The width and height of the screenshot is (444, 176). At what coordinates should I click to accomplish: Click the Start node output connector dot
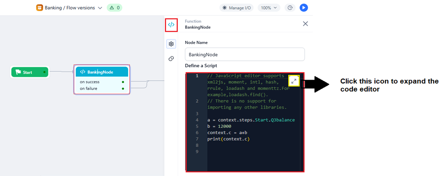point(45,72)
